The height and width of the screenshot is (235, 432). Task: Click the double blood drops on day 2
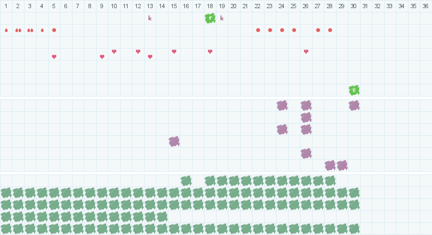point(18,31)
